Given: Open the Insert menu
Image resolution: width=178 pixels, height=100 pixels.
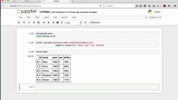Looking at the screenshot, I should tap(46, 17).
